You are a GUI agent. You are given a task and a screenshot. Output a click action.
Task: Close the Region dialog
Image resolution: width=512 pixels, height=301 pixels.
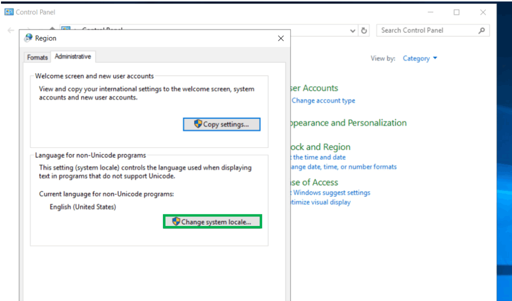(280, 38)
